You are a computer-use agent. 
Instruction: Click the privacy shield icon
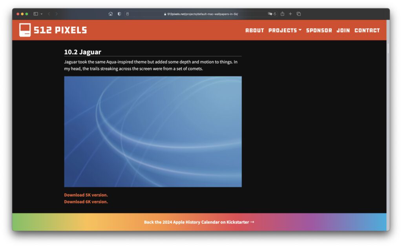point(119,14)
